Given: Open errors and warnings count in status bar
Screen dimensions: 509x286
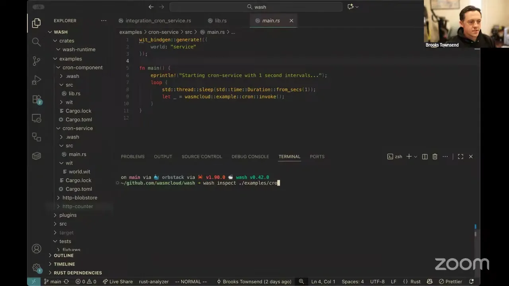Looking at the screenshot, I should [x=86, y=281].
